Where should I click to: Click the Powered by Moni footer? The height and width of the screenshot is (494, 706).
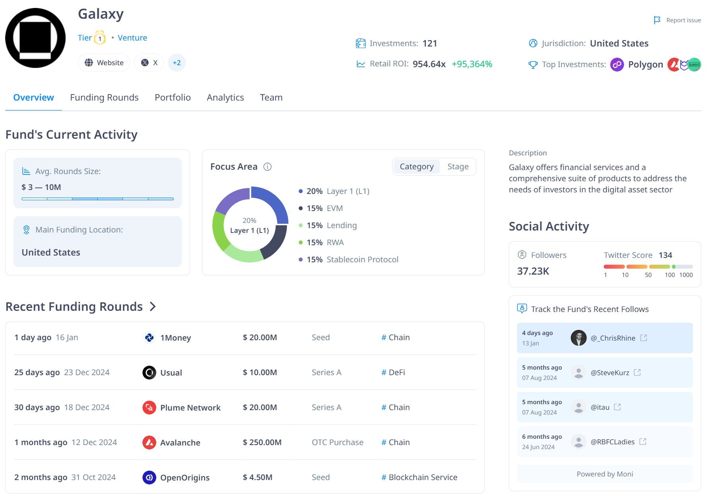pos(605,474)
